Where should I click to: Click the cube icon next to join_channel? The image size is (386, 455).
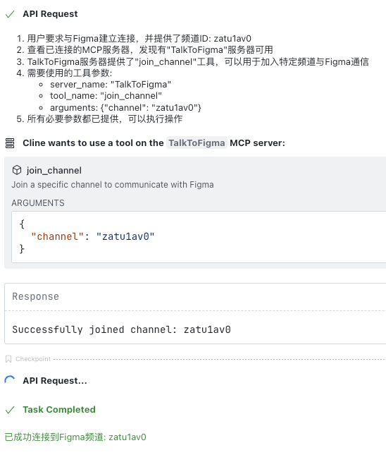[x=17, y=170]
